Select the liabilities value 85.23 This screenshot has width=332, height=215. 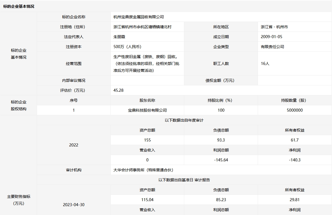(x=221, y=200)
